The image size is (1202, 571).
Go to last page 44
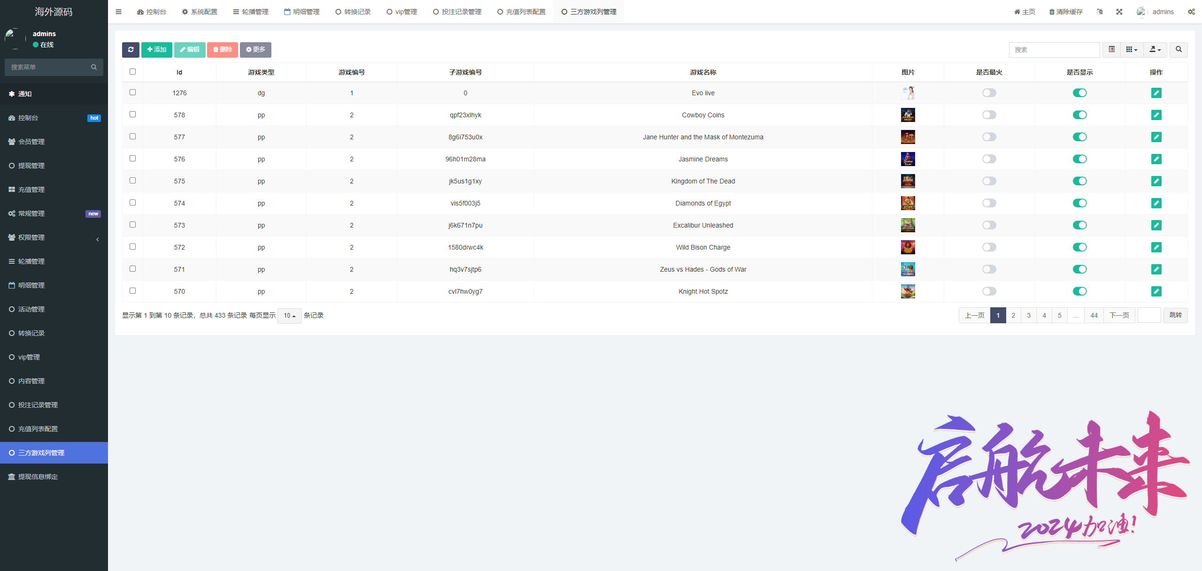[1094, 316]
